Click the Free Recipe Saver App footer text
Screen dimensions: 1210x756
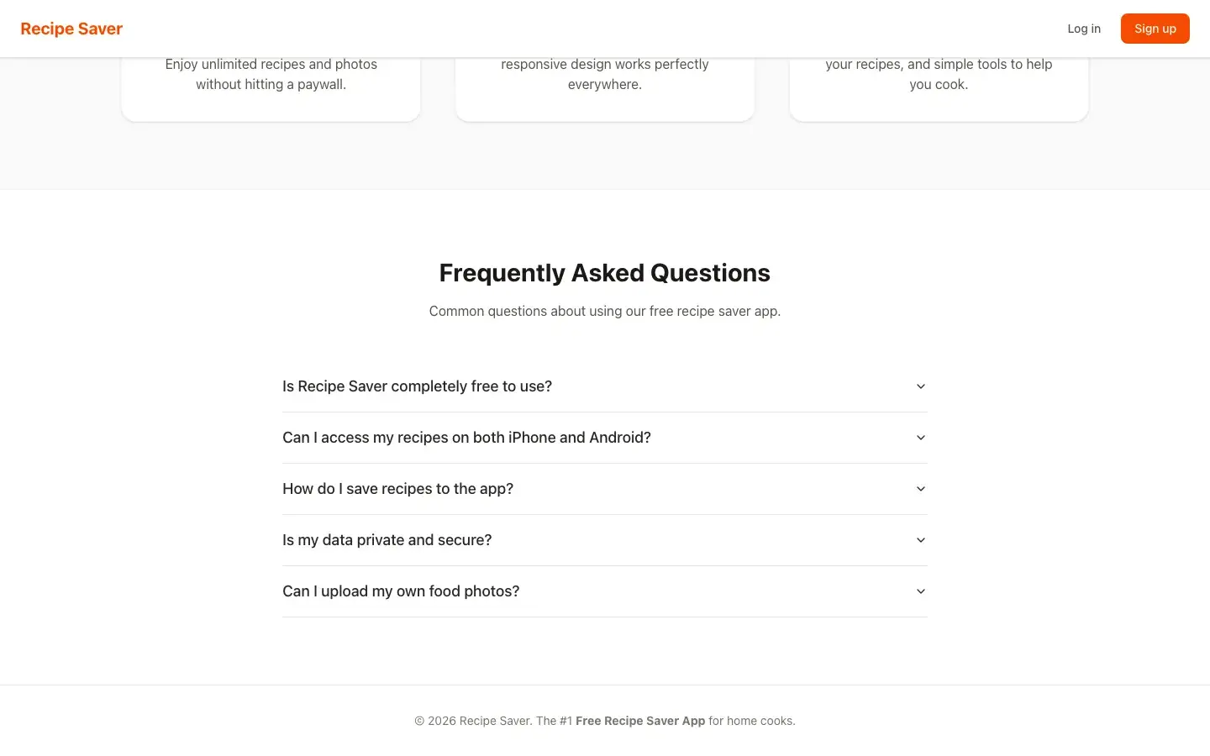click(x=640, y=720)
